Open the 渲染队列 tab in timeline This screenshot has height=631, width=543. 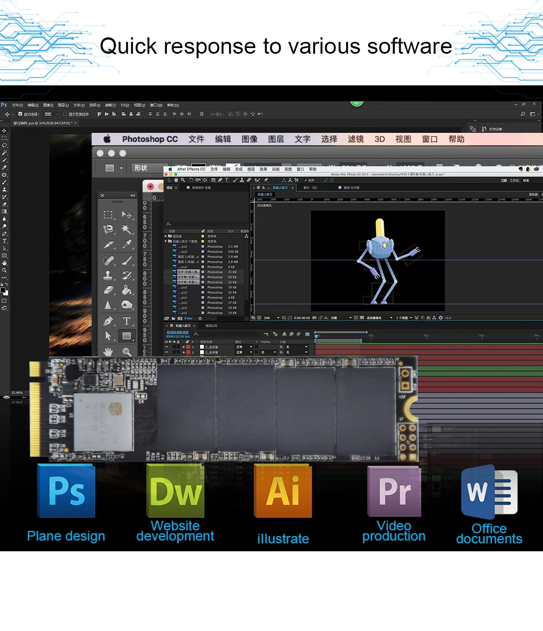211,326
